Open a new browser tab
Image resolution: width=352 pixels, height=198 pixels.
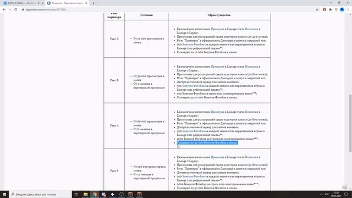pyautogui.click(x=93, y=3)
